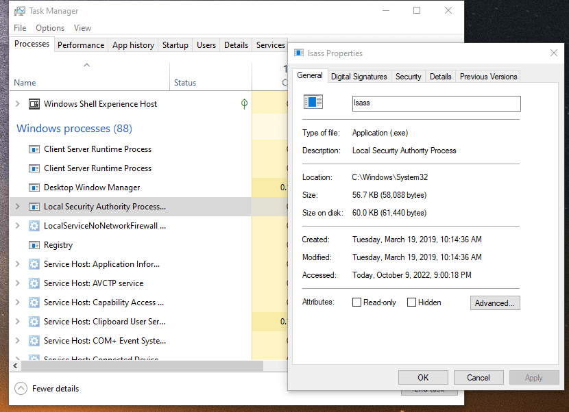The height and width of the screenshot is (412, 569).
Task: Open the File menu in Task Manager
Action: pyautogui.click(x=20, y=28)
